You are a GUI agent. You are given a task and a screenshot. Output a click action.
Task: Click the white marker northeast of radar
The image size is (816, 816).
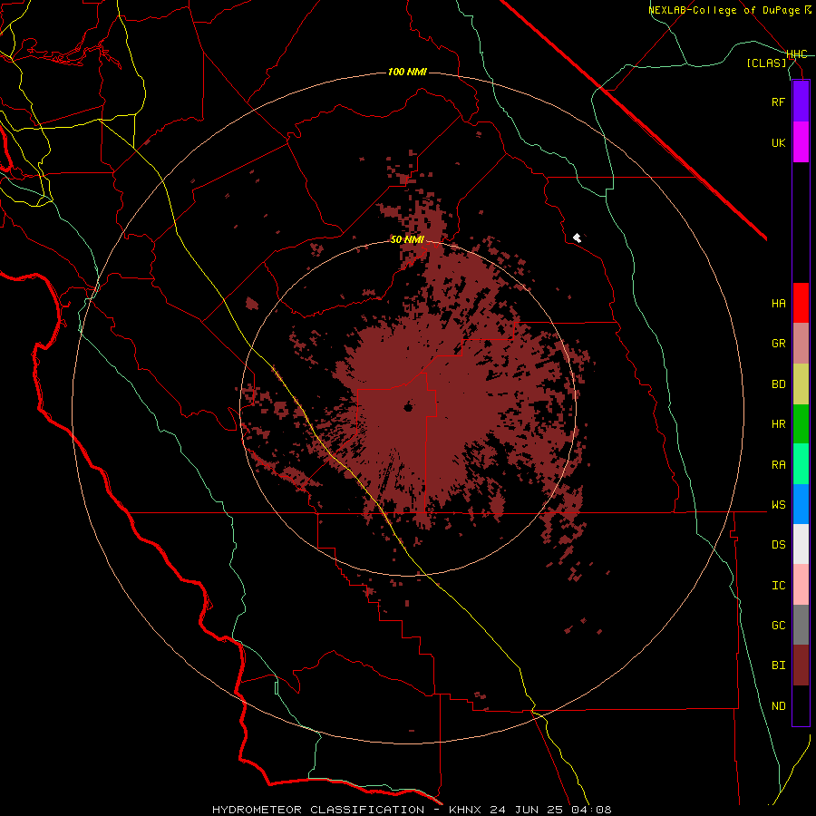click(x=578, y=238)
